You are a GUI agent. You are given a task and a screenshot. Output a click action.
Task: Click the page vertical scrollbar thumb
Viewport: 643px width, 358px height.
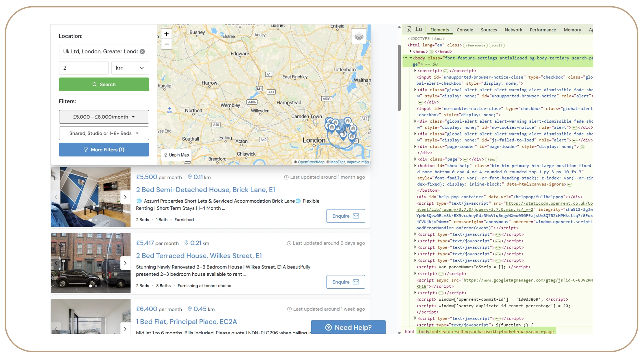click(x=399, y=78)
